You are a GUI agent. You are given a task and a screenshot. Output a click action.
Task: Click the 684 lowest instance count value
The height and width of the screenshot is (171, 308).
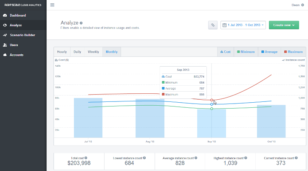click(129, 163)
